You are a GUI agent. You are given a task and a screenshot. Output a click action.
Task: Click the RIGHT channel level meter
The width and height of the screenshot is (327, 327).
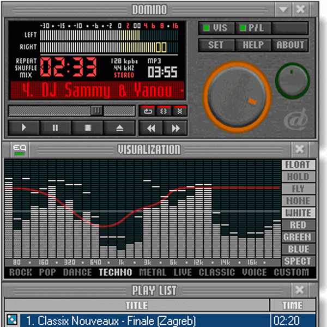coord(109,47)
